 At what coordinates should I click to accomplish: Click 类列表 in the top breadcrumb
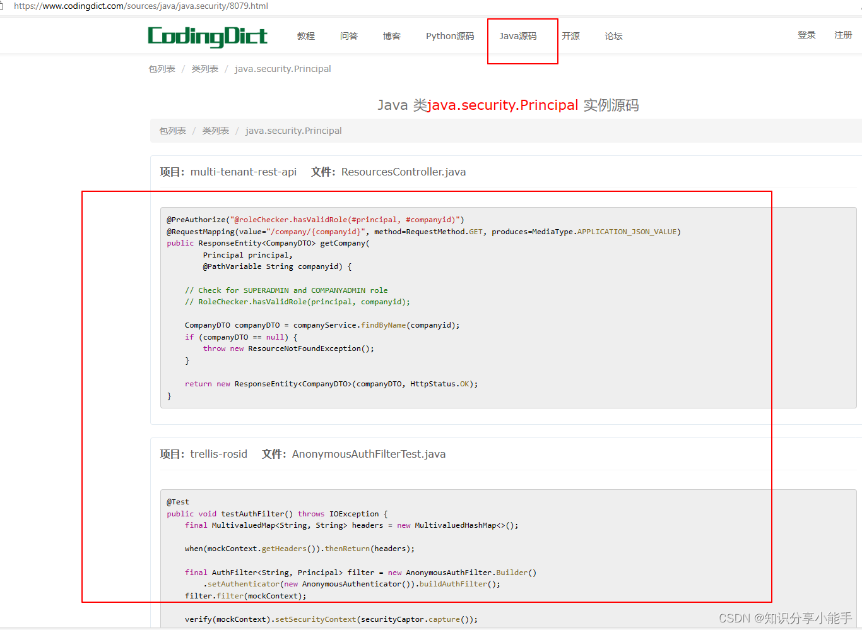(204, 69)
